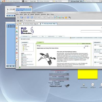
Task: Click the 'aktualności' site navigation tab
Action: 34,36
